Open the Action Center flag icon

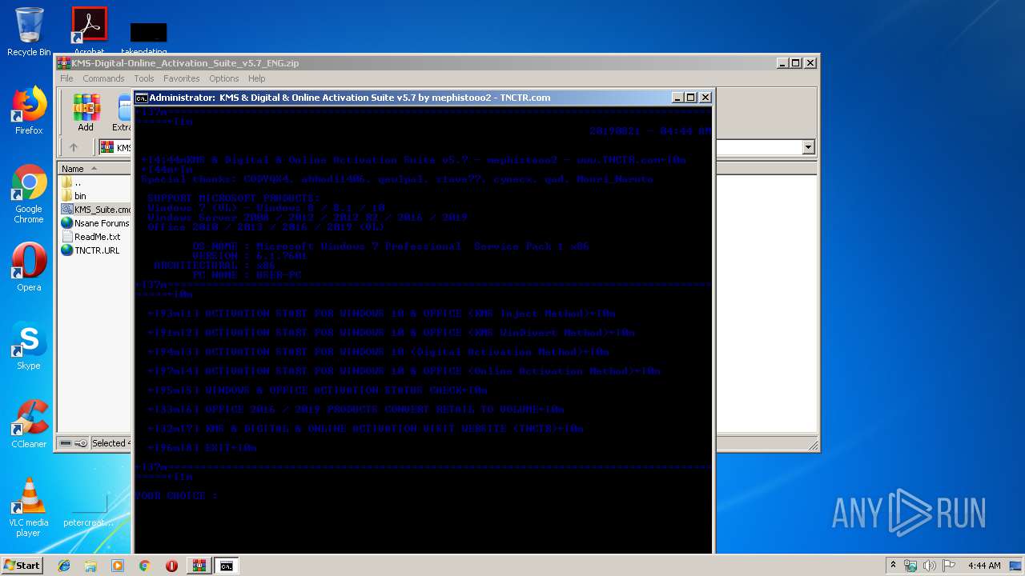[x=947, y=566]
